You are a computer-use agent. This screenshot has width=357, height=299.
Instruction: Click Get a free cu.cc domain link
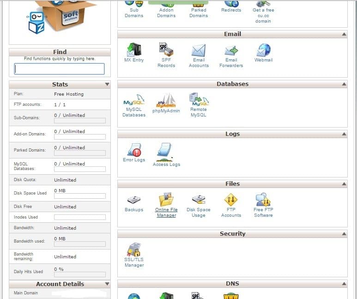[x=263, y=16]
